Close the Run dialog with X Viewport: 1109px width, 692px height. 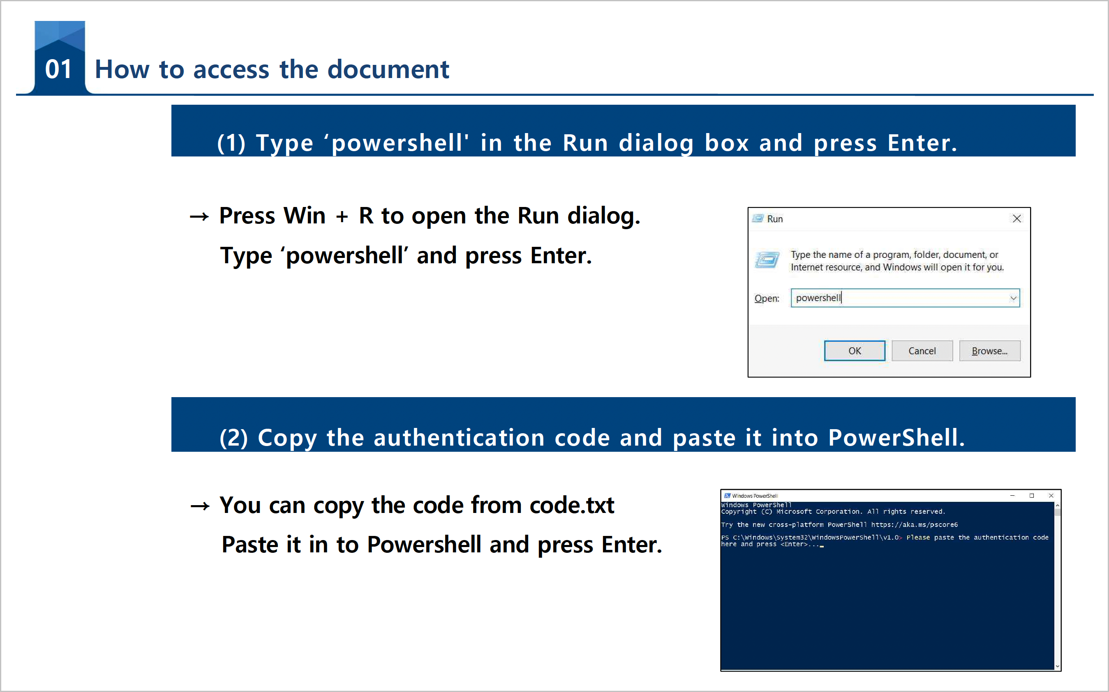pyautogui.click(x=1017, y=219)
